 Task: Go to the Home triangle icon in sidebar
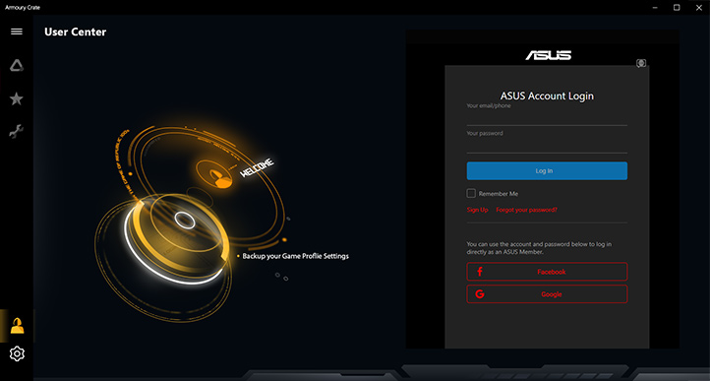click(17, 66)
